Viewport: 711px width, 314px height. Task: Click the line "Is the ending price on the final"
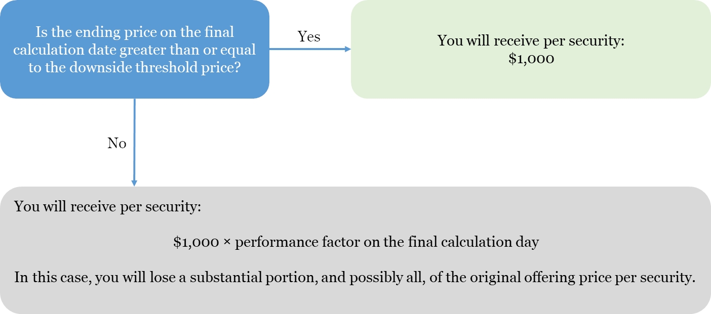135,32
